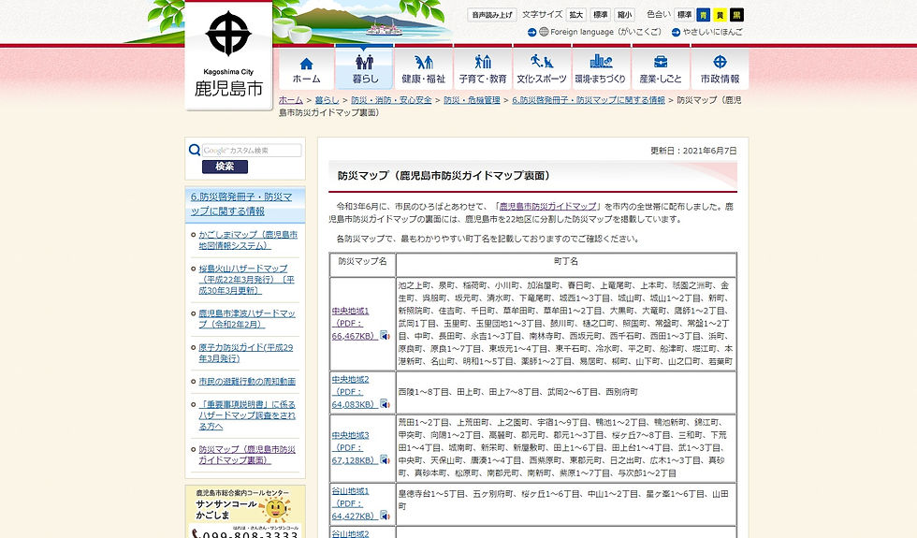Viewport: 917px width, 538px height.
Task: Open the 桜島火山ハザードマップ sidebar link
Action: tap(246, 280)
